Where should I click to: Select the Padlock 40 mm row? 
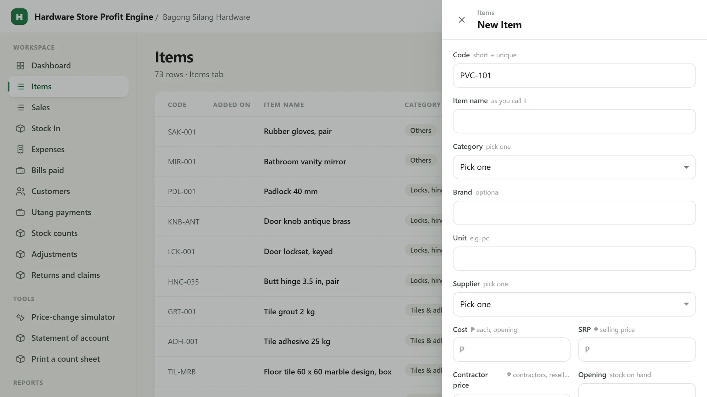pyautogui.click(x=298, y=192)
